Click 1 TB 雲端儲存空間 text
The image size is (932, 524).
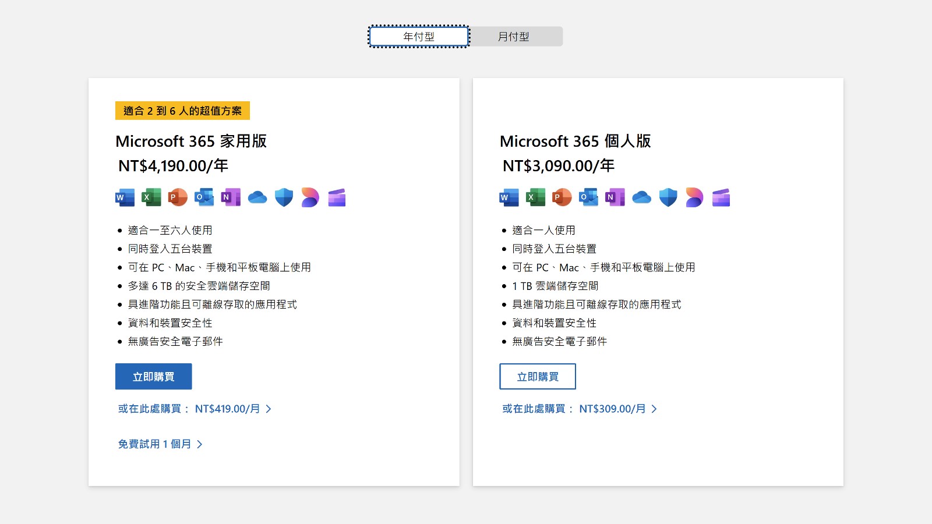pyautogui.click(x=555, y=286)
